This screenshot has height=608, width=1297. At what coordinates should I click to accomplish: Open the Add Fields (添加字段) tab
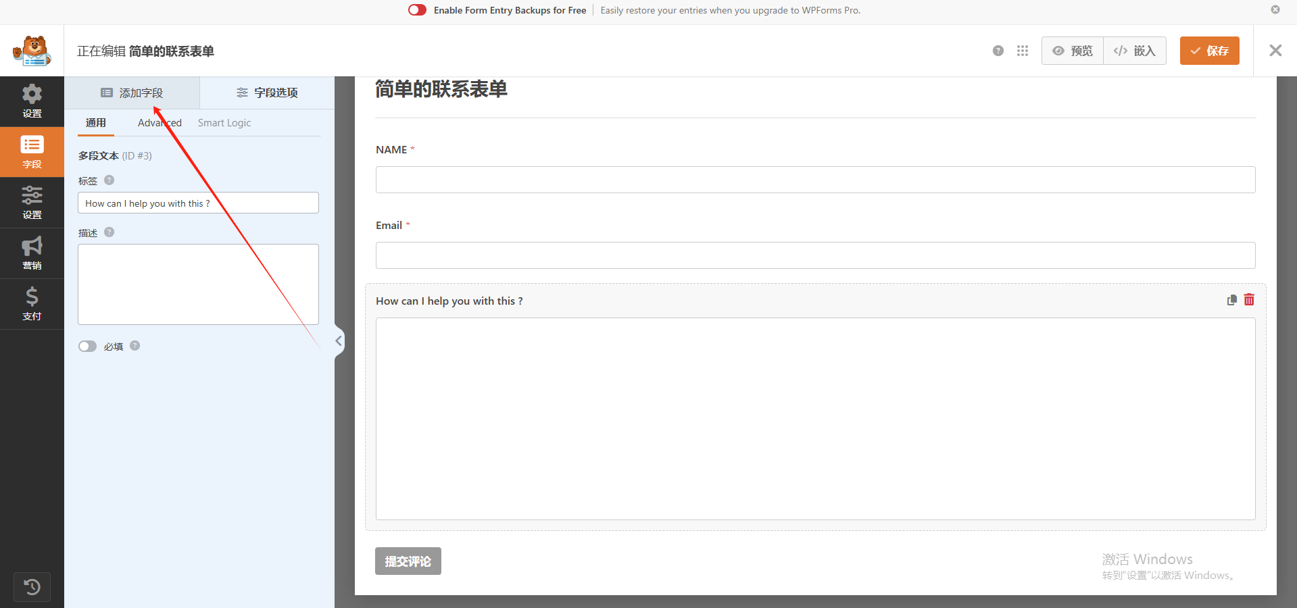pos(132,93)
